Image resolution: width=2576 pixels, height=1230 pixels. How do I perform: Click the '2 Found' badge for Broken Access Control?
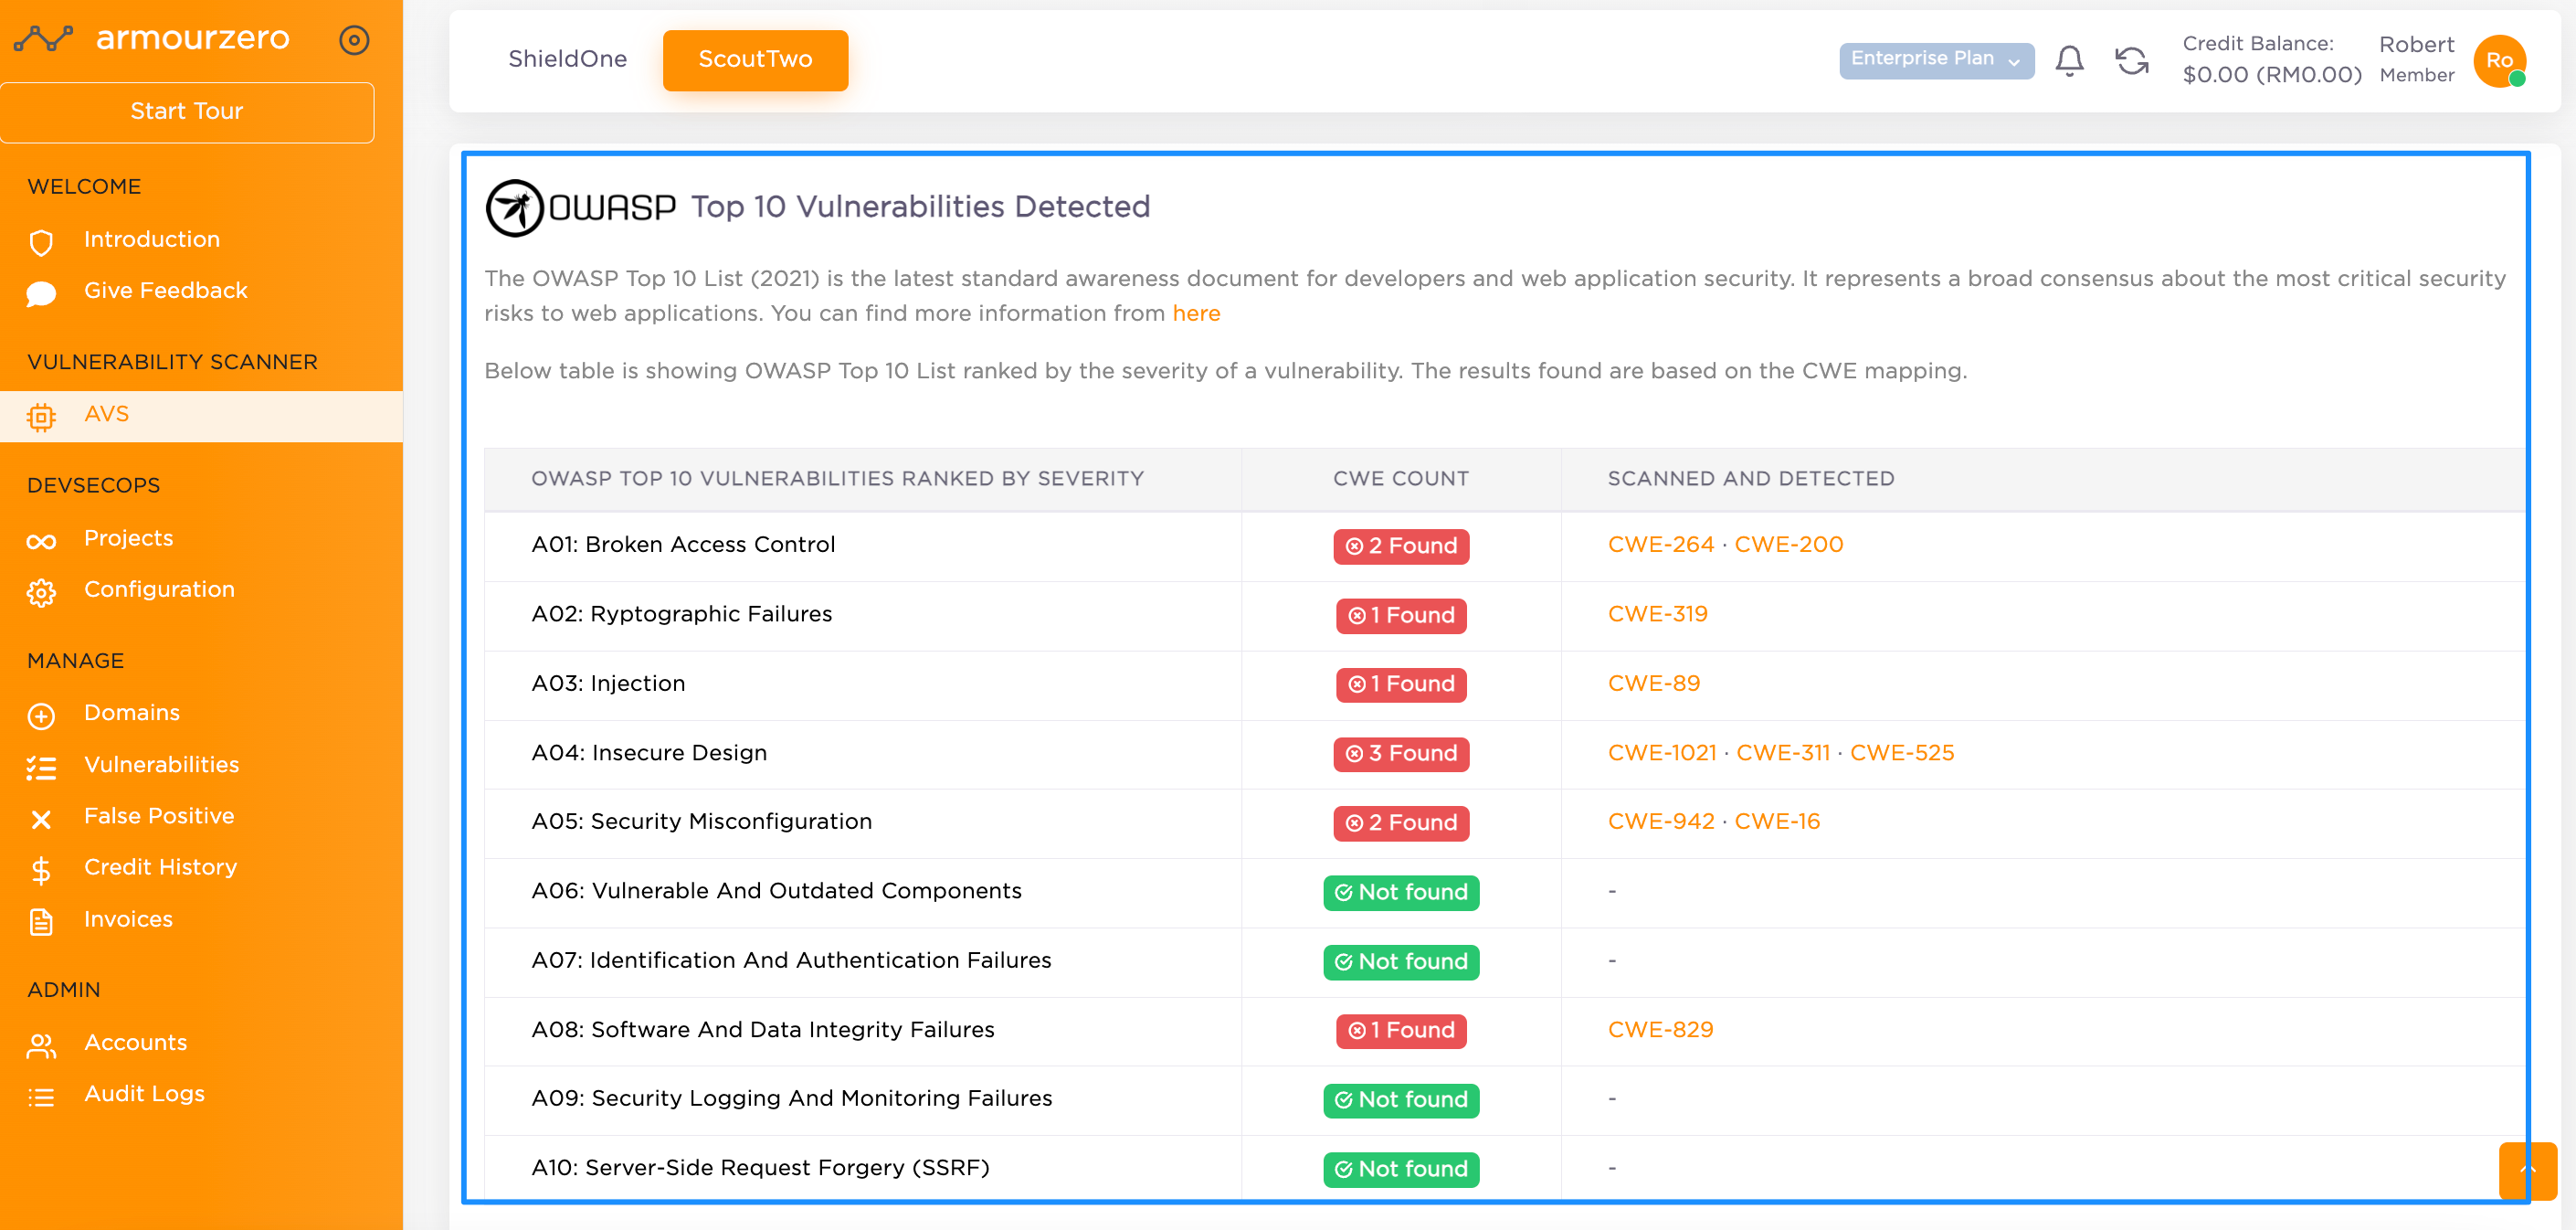pos(1400,546)
